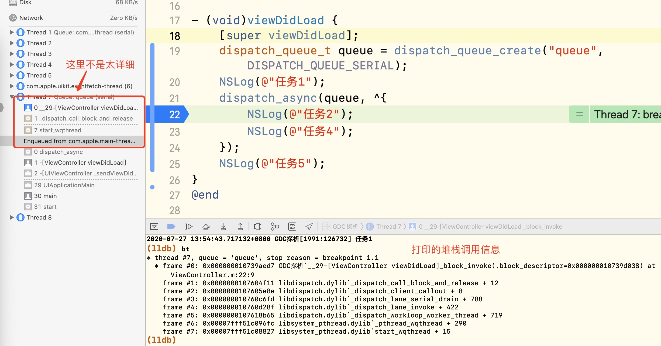Open the Debug Memory Graph icon
The height and width of the screenshot is (346, 661).
click(x=275, y=227)
